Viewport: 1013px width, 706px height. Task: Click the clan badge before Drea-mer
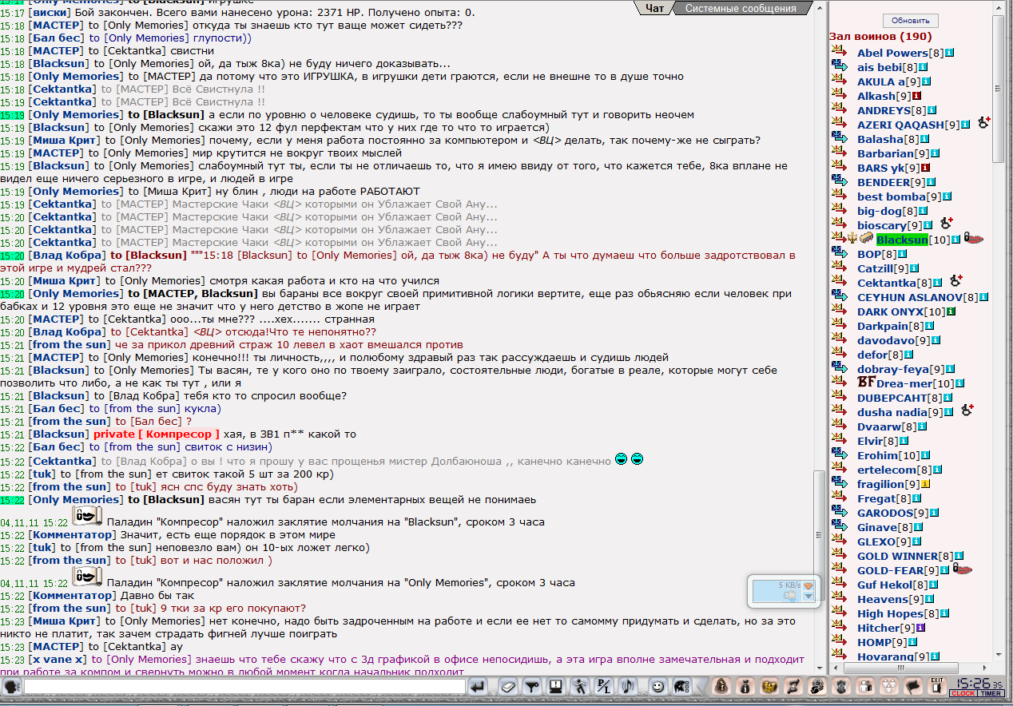click(866, 383)
